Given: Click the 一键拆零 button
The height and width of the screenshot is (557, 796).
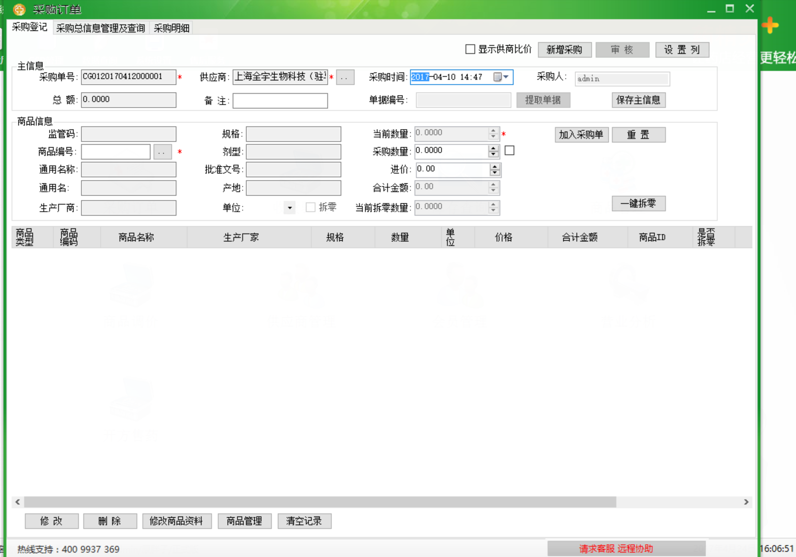Looking at the screenshot, I should click(638, 203).
